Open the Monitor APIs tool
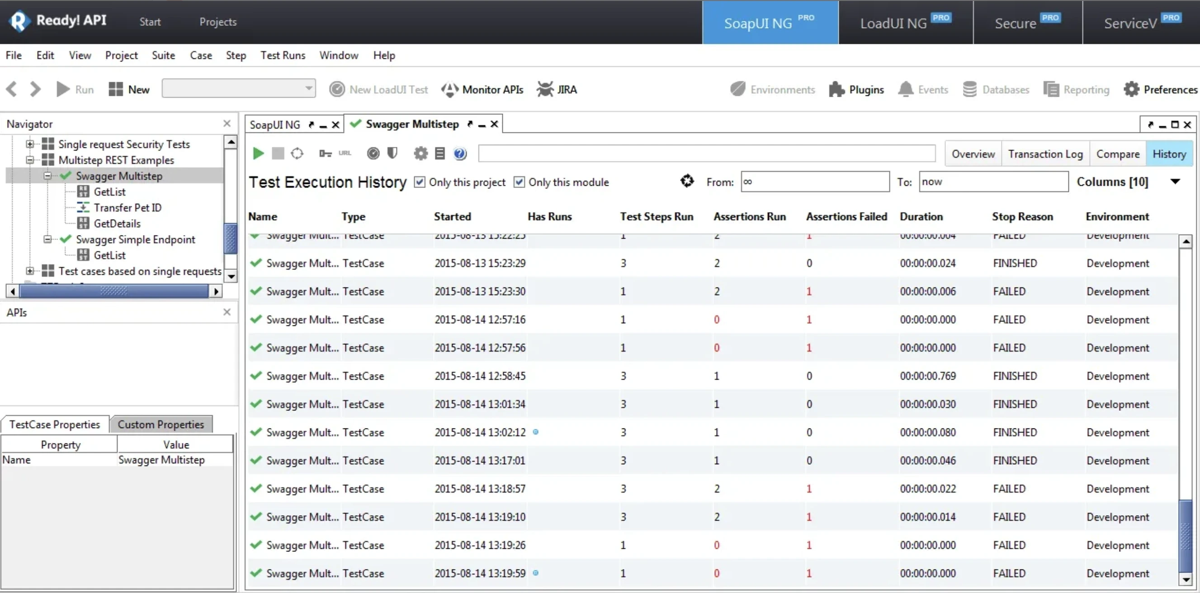Viewport: 1200px width, 593px height. (482, 89)
